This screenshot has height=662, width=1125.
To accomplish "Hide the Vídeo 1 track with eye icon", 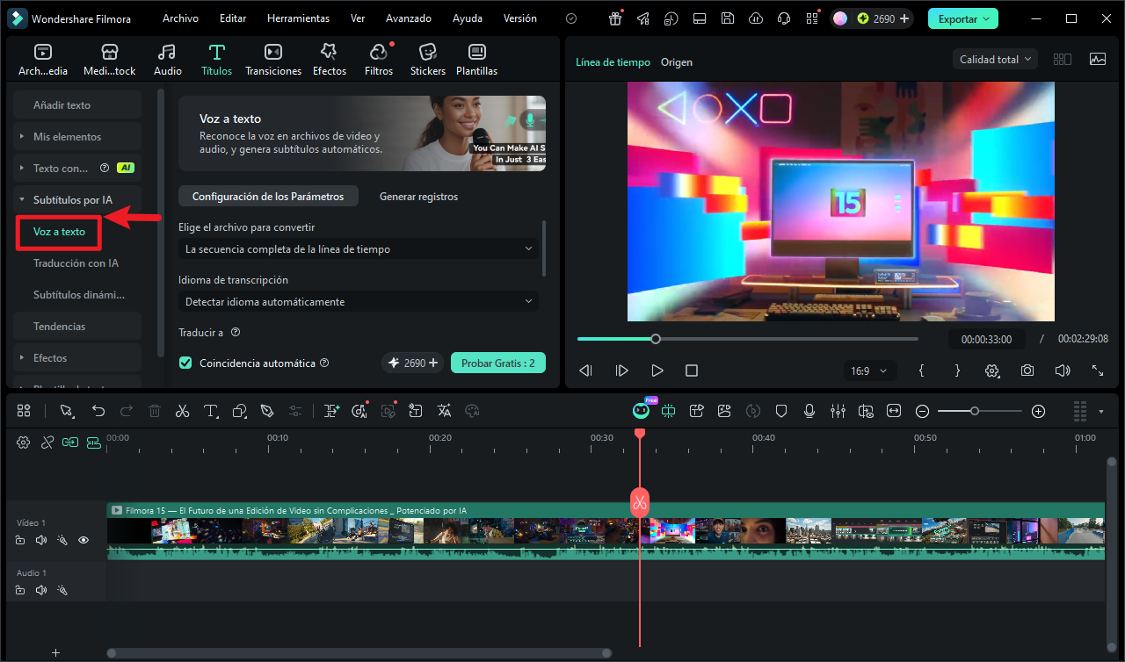I will pos(83,540).
